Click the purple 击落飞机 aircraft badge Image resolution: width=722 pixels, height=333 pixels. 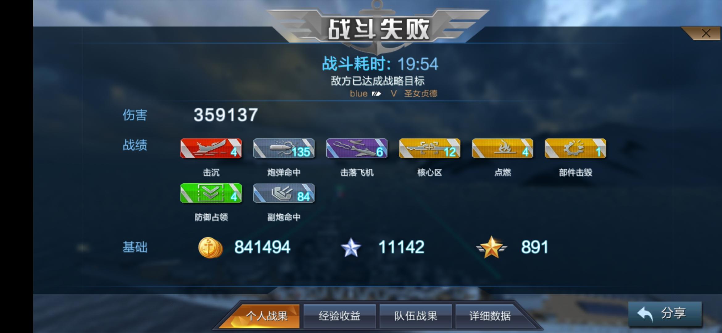tap(357, 148)
